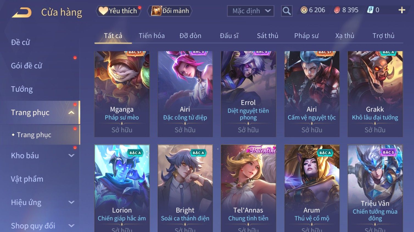Click the red ruby currency icon
The width and height of the screenshot is (414, 232).
point(337,10)
